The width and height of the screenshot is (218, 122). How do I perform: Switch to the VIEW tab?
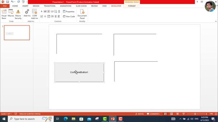[x=104, y=6]
